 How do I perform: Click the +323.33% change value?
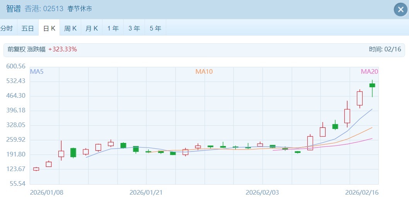63,49
